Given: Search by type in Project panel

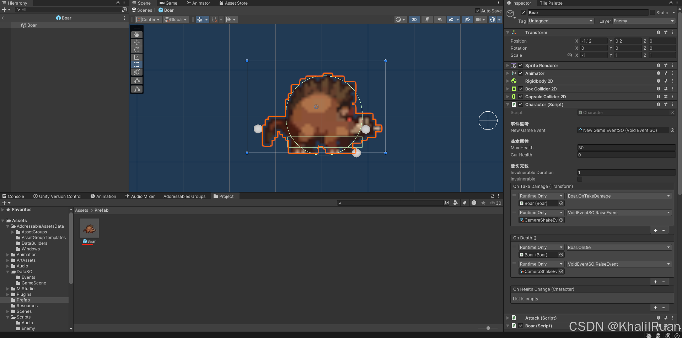Looking at the screenshot, I should [456, 203].
